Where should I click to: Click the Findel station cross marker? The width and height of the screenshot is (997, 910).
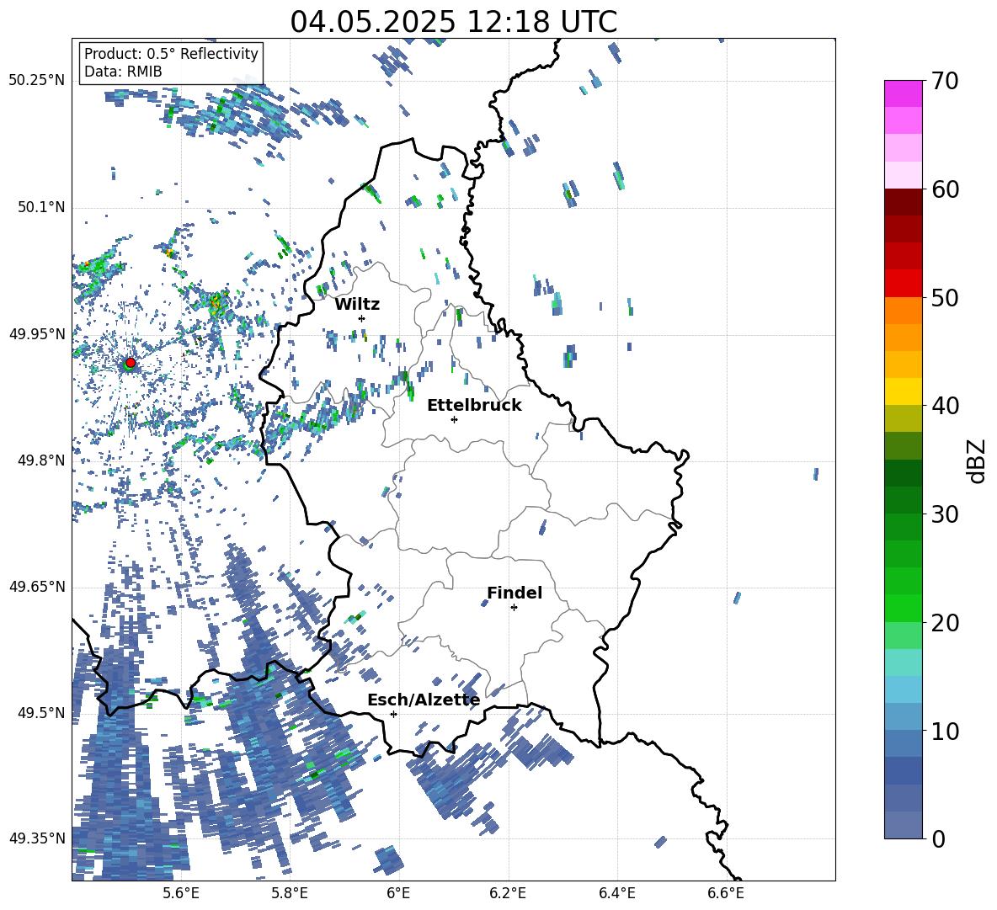514,608
